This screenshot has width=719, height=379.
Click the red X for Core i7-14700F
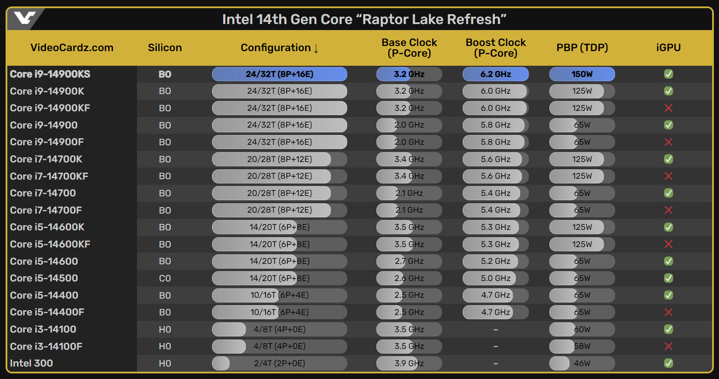pyautogui.click(x=668, y=210)
